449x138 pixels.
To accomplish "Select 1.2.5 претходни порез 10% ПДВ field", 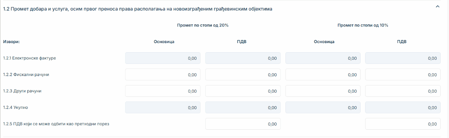I will [x=403, y=124].
